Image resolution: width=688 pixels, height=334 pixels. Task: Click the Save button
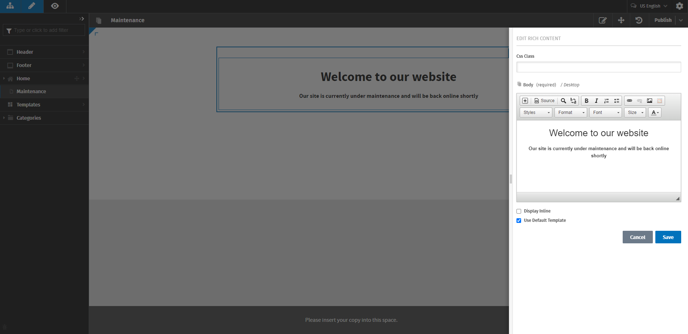point(668,237)
